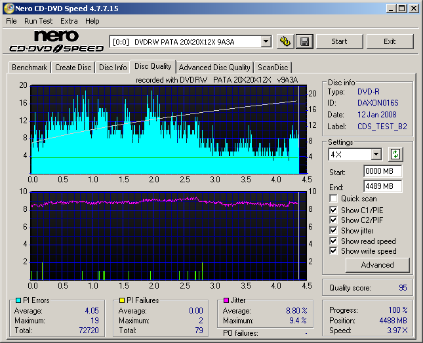
Task: Open the Help menu
Action: (x=92, y=21)
